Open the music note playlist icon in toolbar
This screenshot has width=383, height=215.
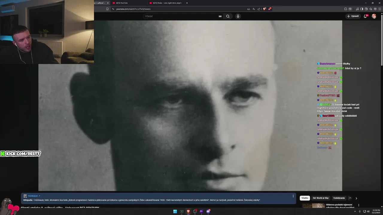[357, 9]
